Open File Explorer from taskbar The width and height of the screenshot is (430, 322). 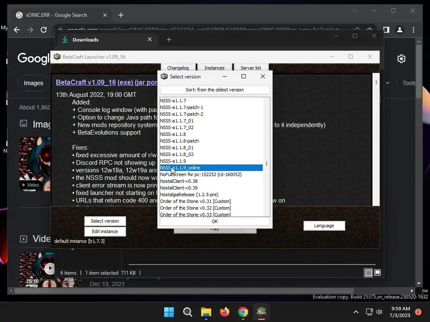pyautogui.click(x=206, y=312)
